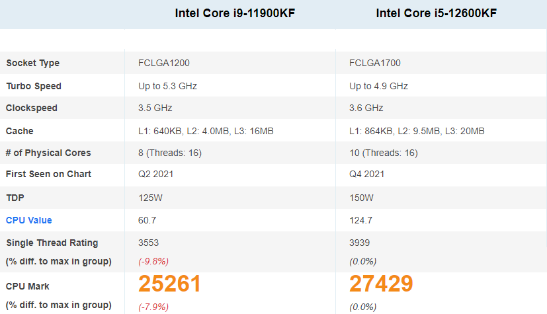Click the FCLGA1700 socket value
The image size is (547, 314).
coord(375,63)
